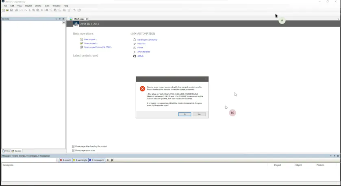Click Open project from ctrlX CORE link

[98, 47]
